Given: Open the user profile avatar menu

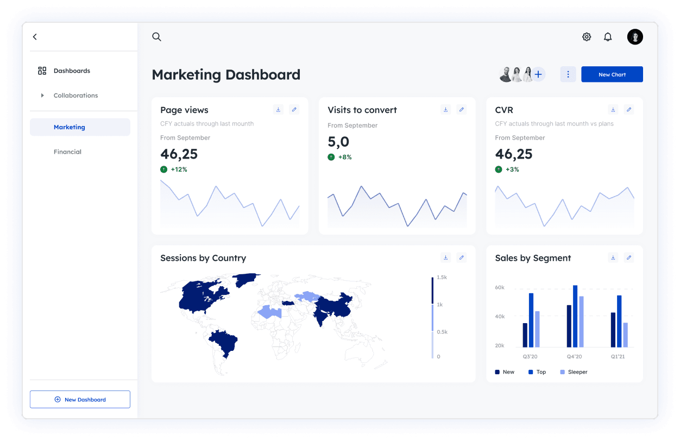Looking at the screenshot, I should [635, 37].
